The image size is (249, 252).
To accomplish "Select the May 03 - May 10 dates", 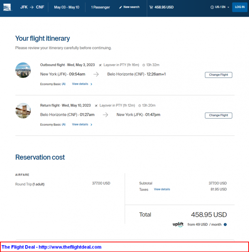I will (67, 7).
